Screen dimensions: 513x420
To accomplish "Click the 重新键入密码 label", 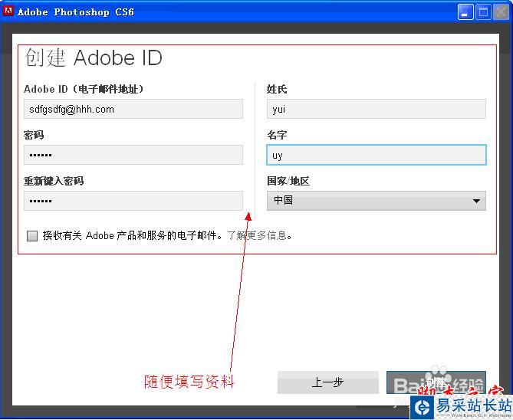I will point(54,181).
